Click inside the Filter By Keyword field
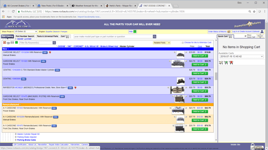Viewport: 268px width, 150px height. 36,43
